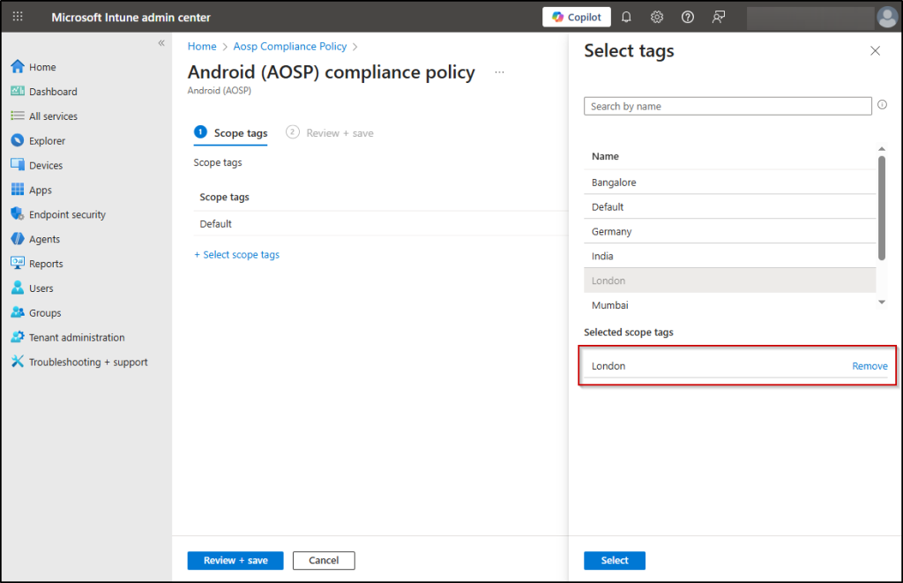Open Tenant administration in the sidebar

point(77,338)
